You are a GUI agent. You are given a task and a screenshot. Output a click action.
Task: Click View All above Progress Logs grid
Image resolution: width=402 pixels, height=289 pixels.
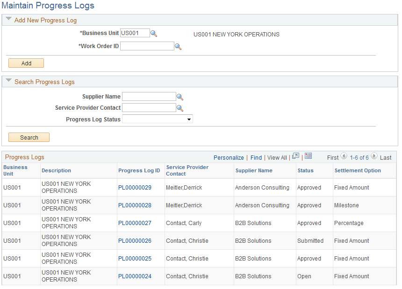(x=277, y=158)
